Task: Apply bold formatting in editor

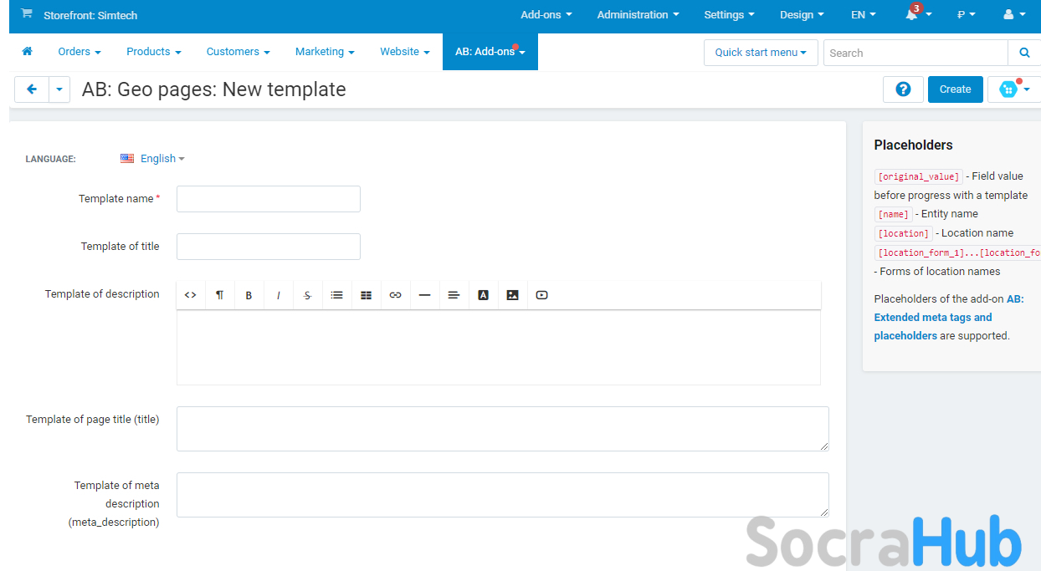Action: [x=249, y=295]
